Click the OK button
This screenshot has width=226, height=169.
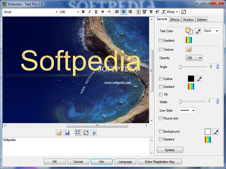coord(55,162)
